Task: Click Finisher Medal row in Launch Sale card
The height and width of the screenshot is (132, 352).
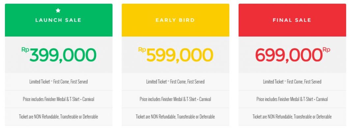Action: [x=59, y=99]
